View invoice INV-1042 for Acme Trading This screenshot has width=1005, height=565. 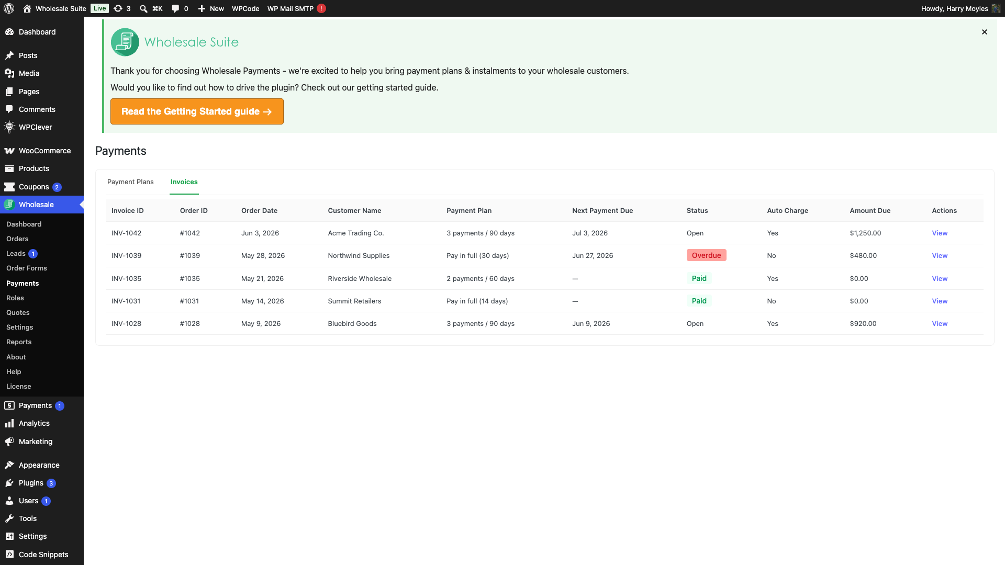coord(940,233)
